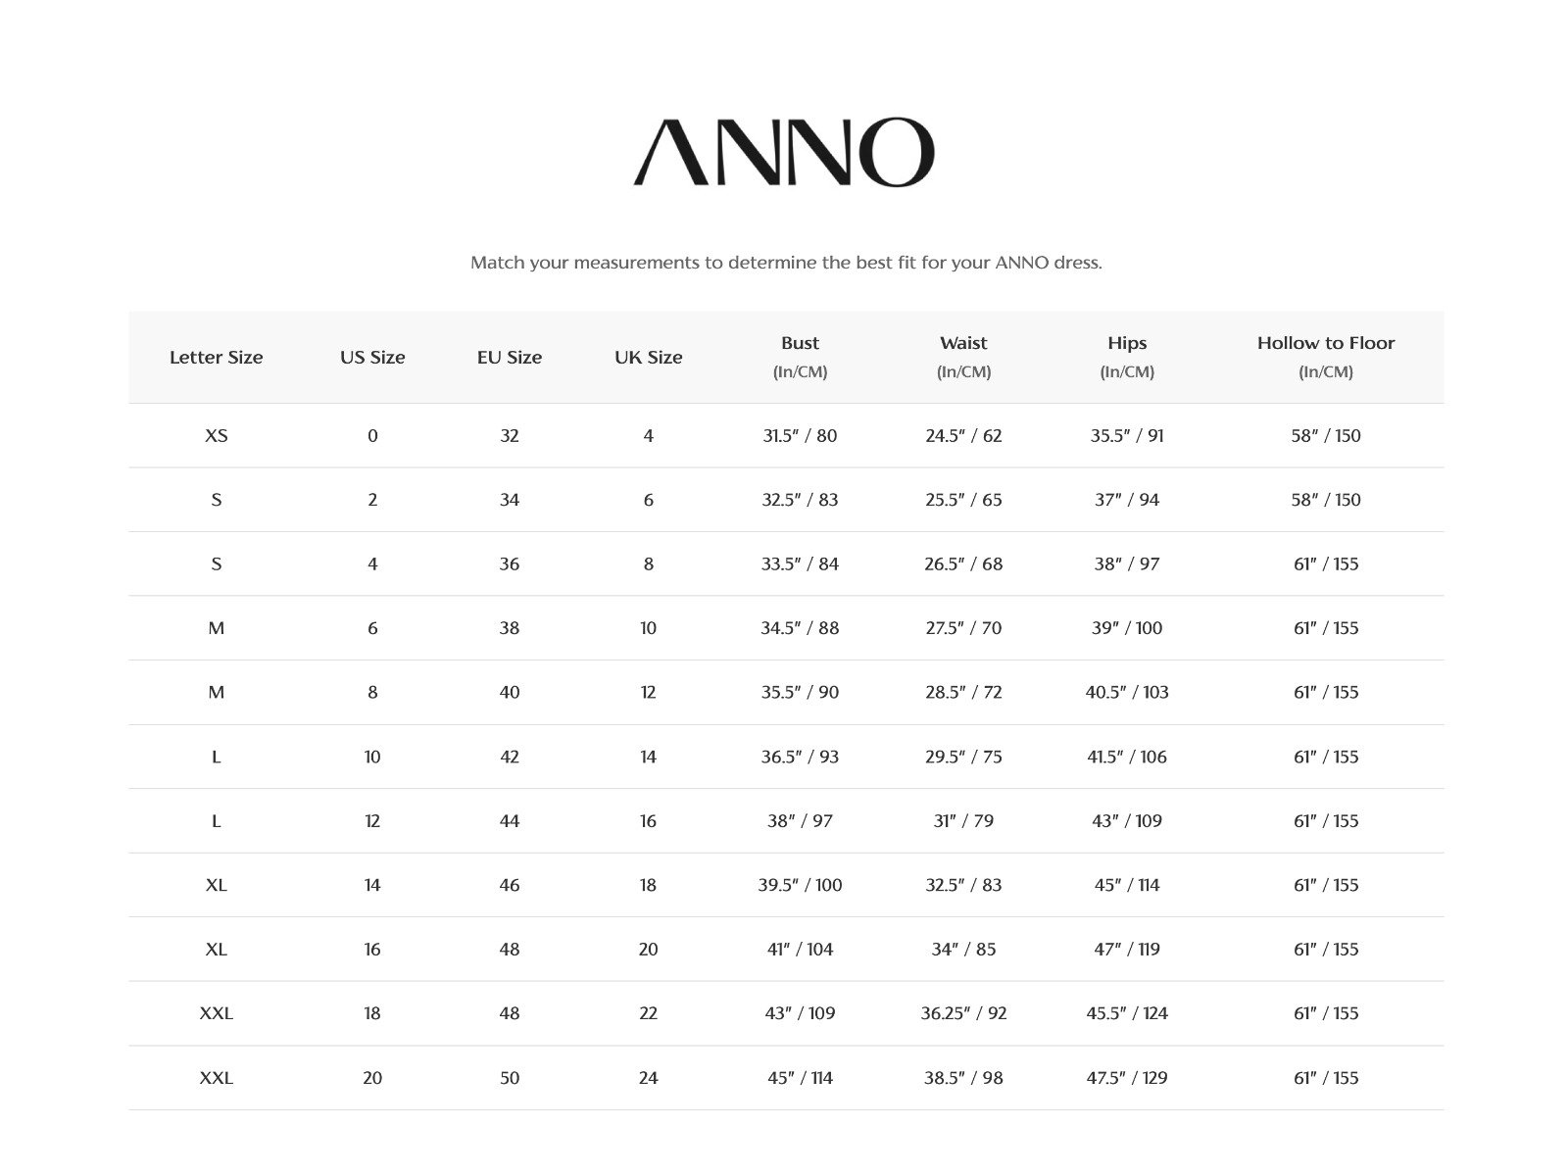Select the hips value 40.5″ / 103
The width and height of the screenshot is (1568, 1175).
point(1127,692)
